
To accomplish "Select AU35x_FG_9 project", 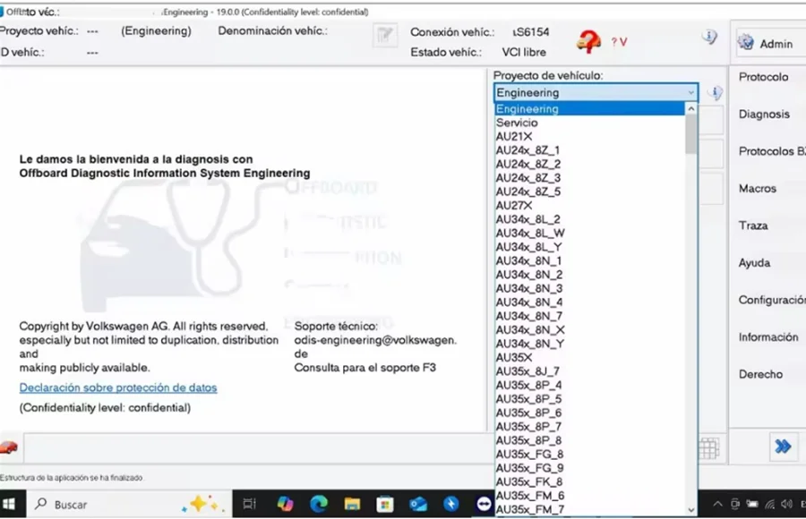I will coord(589,468).
